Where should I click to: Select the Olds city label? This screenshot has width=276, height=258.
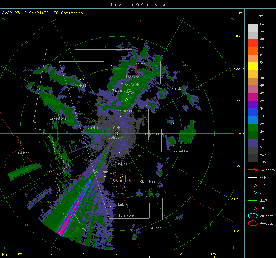pos(117,128)
